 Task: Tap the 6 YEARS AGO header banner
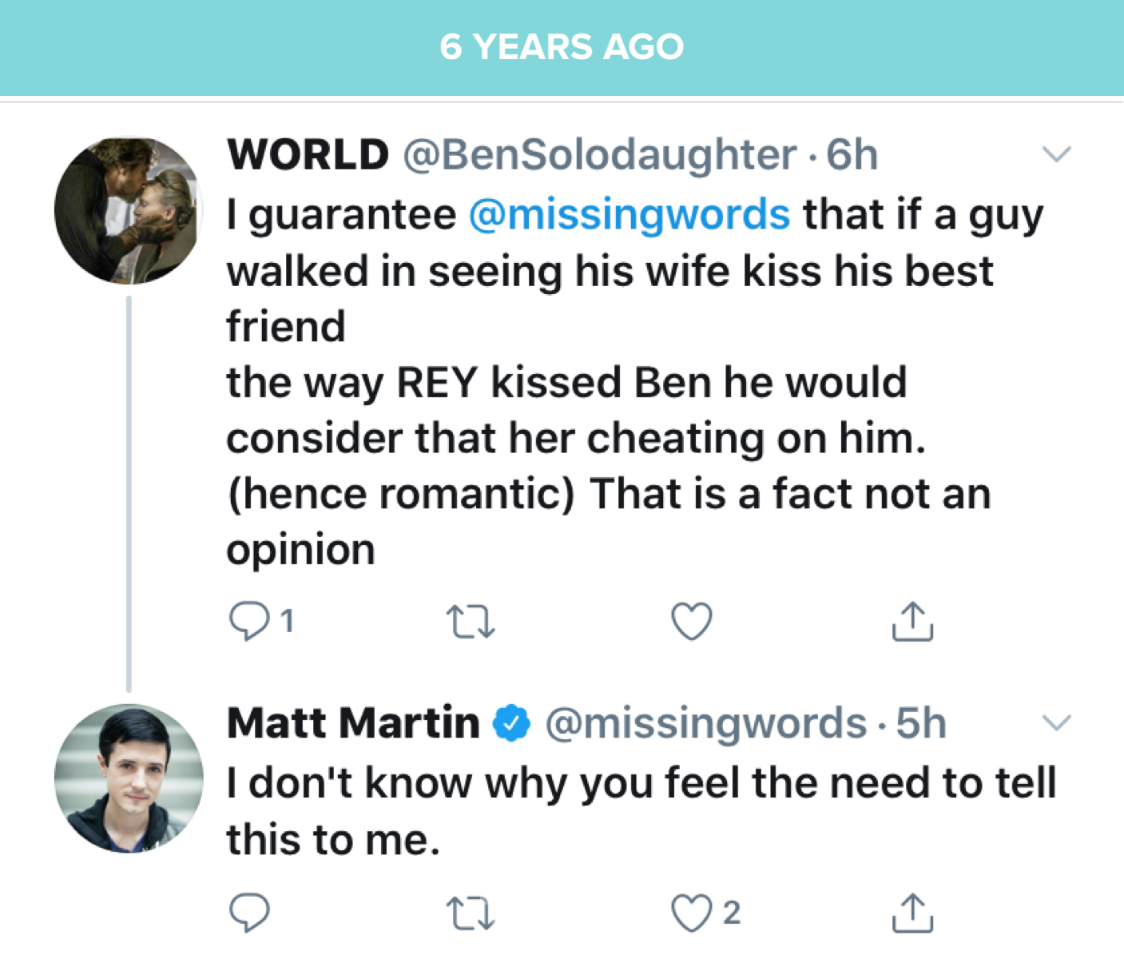point(562,47)
